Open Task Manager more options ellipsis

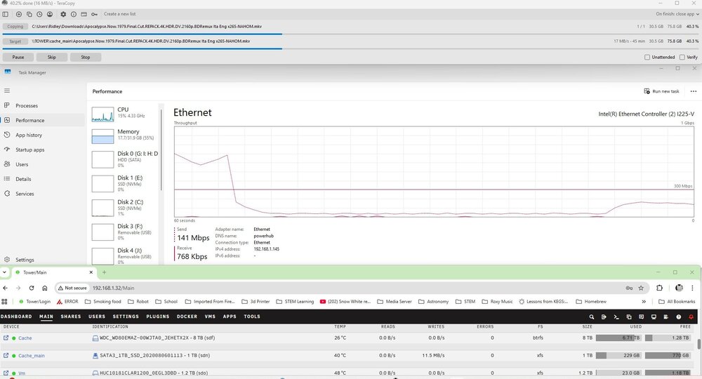(x=694, y=91)
